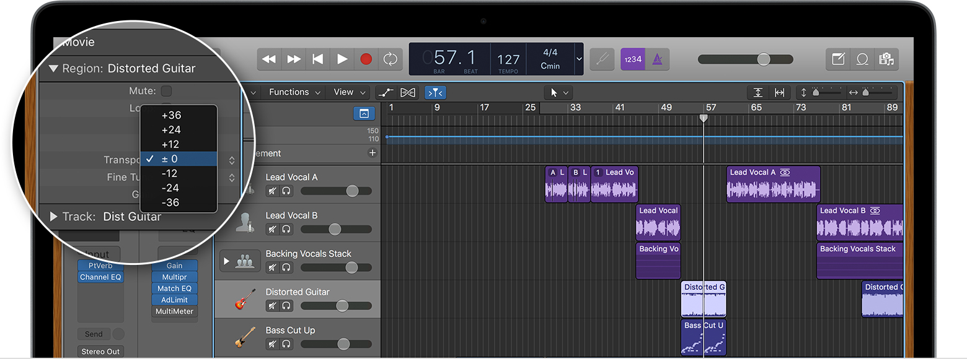Select +24 in transpose popup menu
The height and width of the screenshot is (359, 967).
[x=179, y=130]
